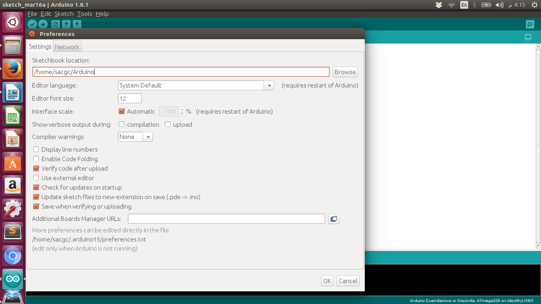Click the Dropbox tray indicator
The height and width of the screenshot is (304, 541).
(439, 5)
